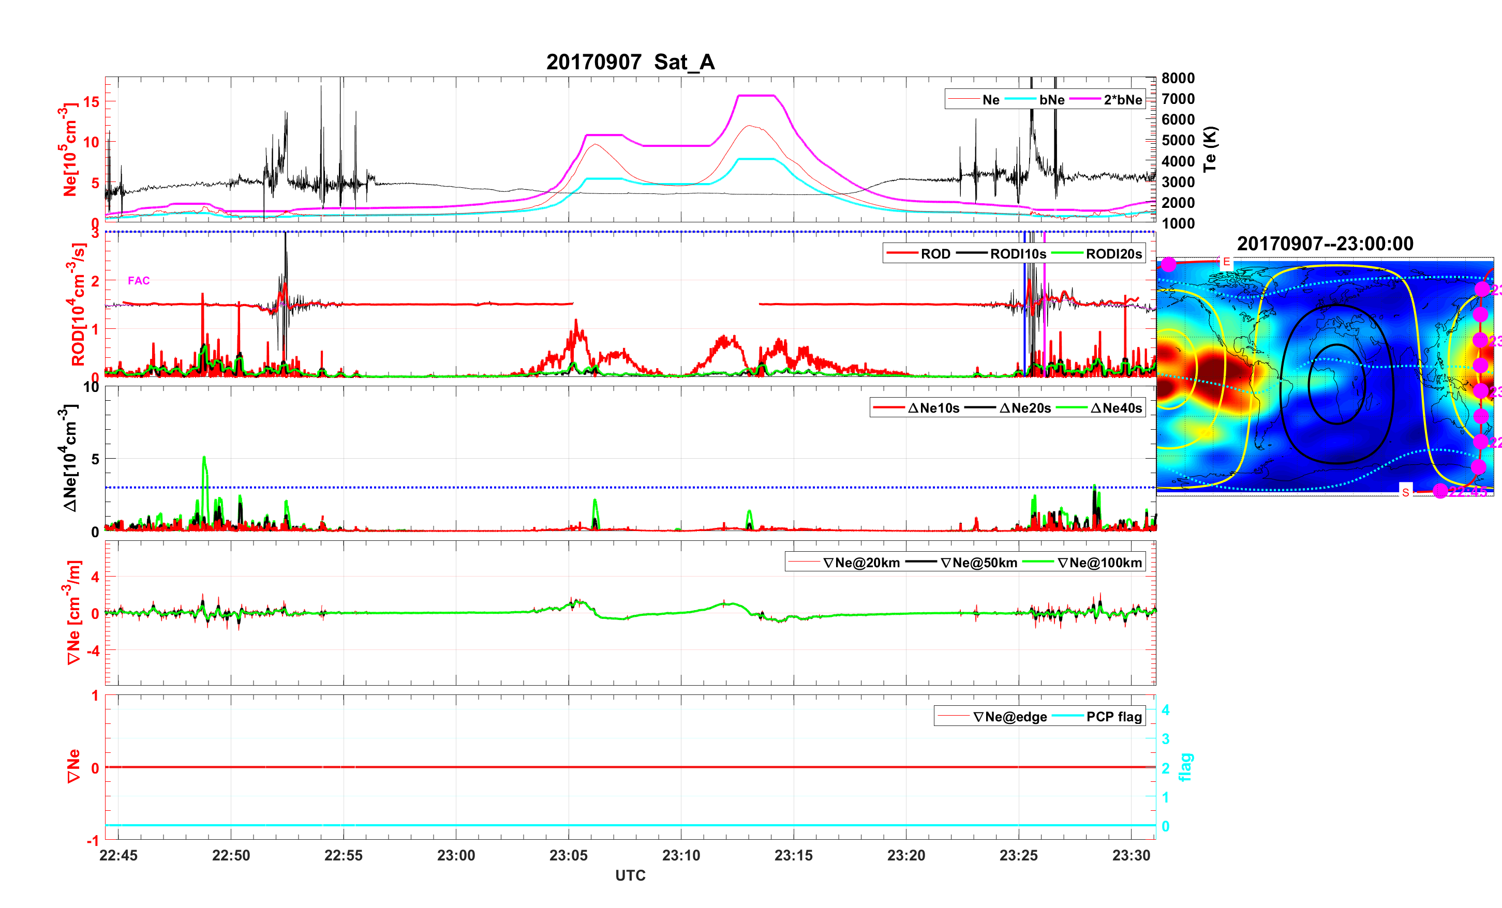
Task: Click the magenta 22:45 dot at map bottom
Action: tap(1440, 491)
